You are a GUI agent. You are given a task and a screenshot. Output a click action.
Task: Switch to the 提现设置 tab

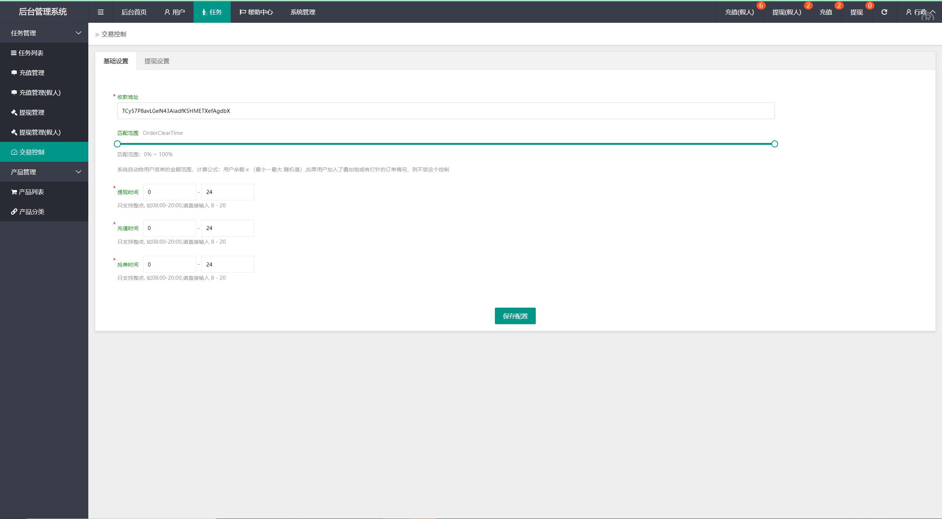(157, 61)
